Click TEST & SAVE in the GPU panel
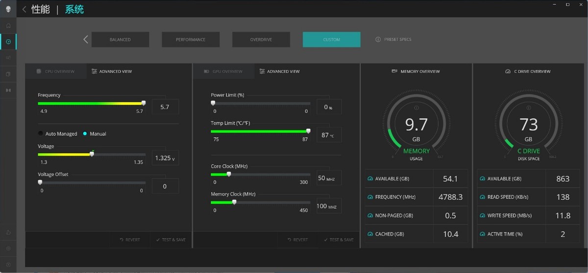Screen dimensions: 588x273 coord(339,240)
